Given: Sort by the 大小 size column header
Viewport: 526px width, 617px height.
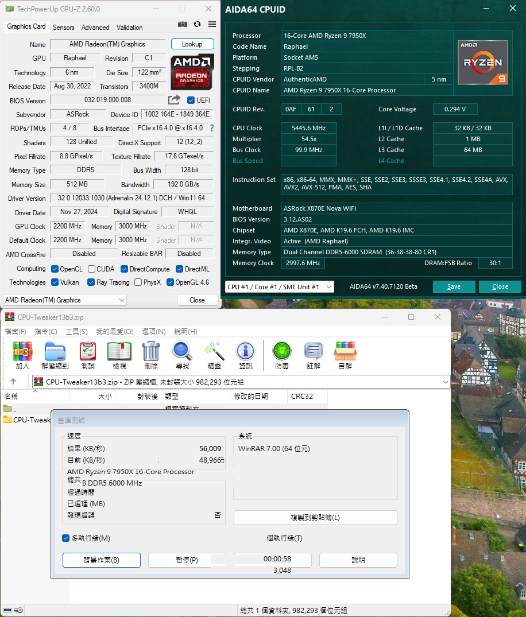Looking at the screenshot, I should (x=92, y=396).
